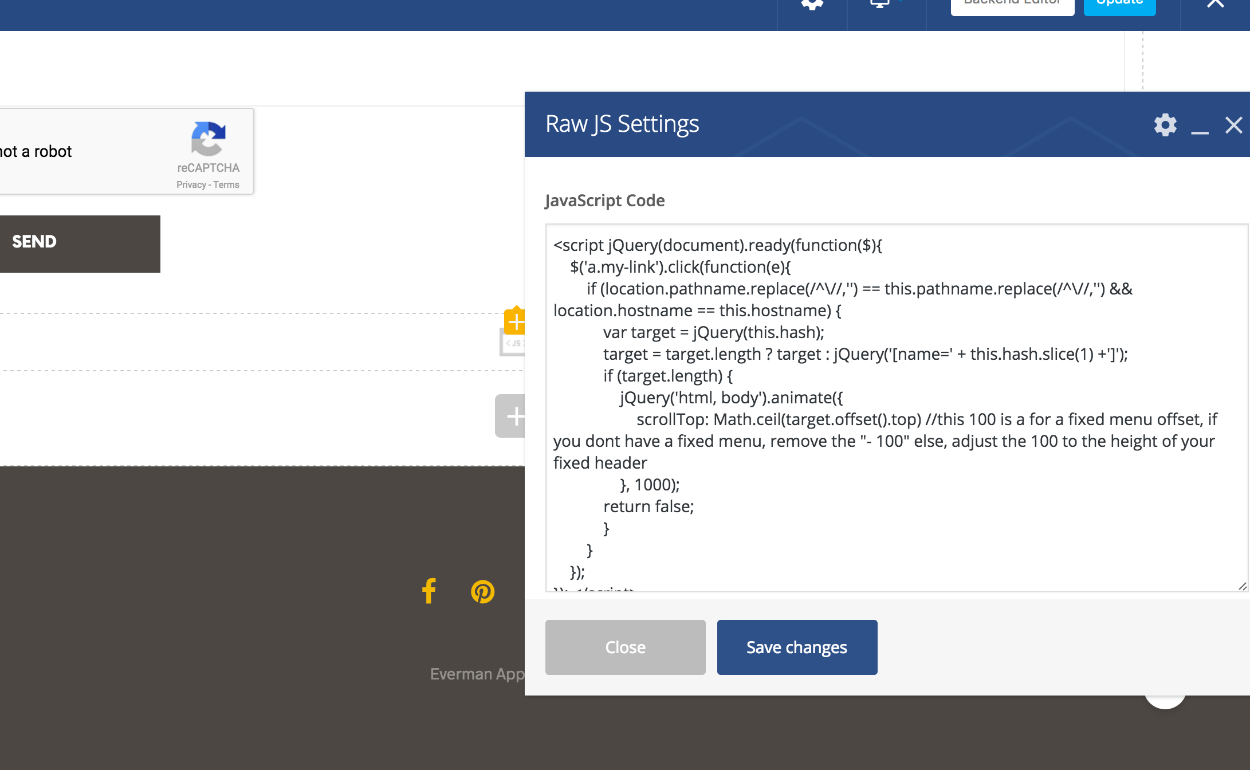Screen dimensions: 1250x770
Task: Close the Raw JS Settings dialog via Close button
Action: tap(625, 647)
